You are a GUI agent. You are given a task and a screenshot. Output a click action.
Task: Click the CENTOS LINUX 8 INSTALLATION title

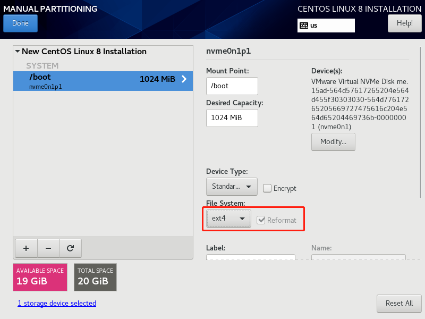(360, 9)
